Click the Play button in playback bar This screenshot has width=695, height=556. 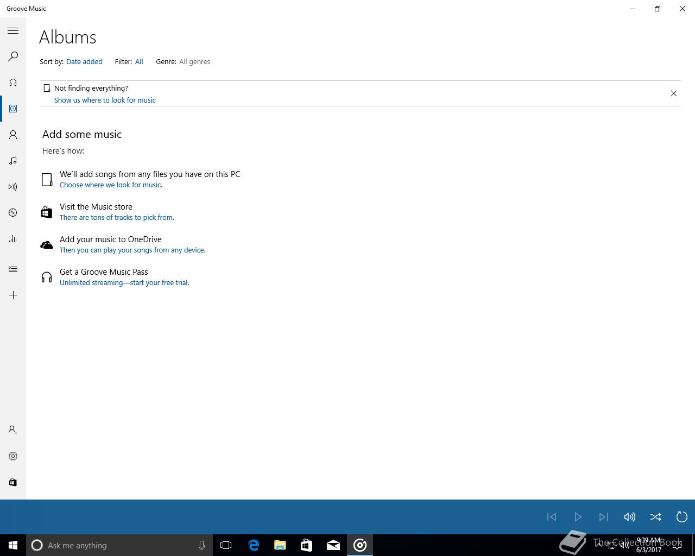pyautogui.click(x=578, y=517)
